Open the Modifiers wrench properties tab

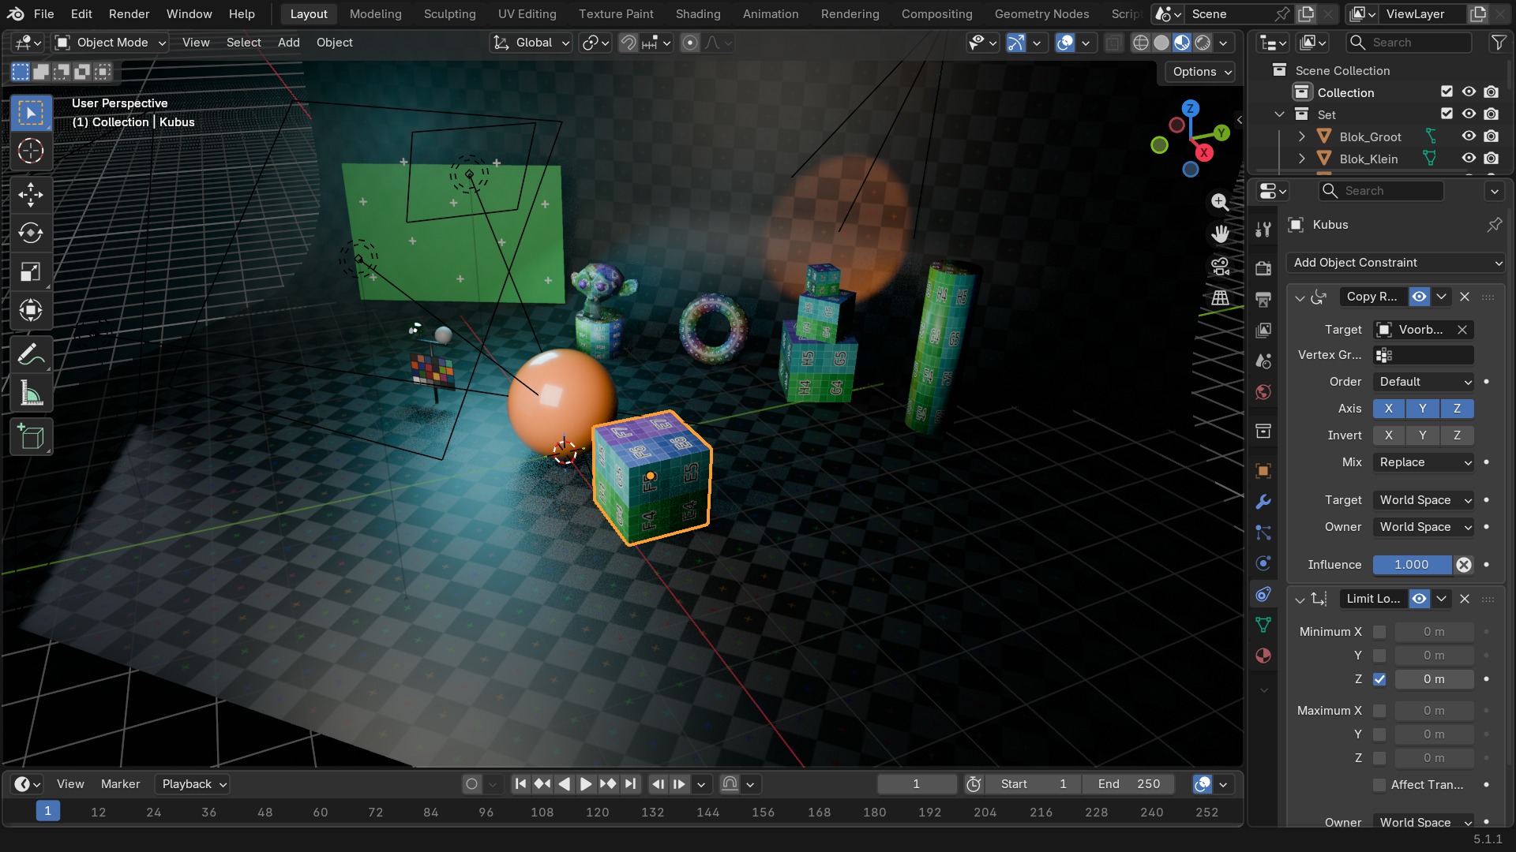pos(1263,502)
